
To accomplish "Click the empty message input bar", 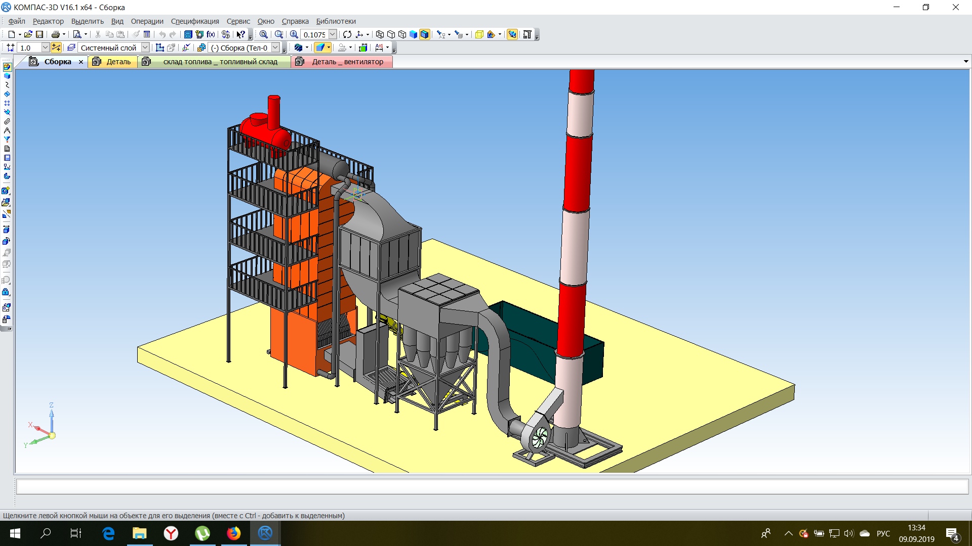I will [x=492, y=486].
